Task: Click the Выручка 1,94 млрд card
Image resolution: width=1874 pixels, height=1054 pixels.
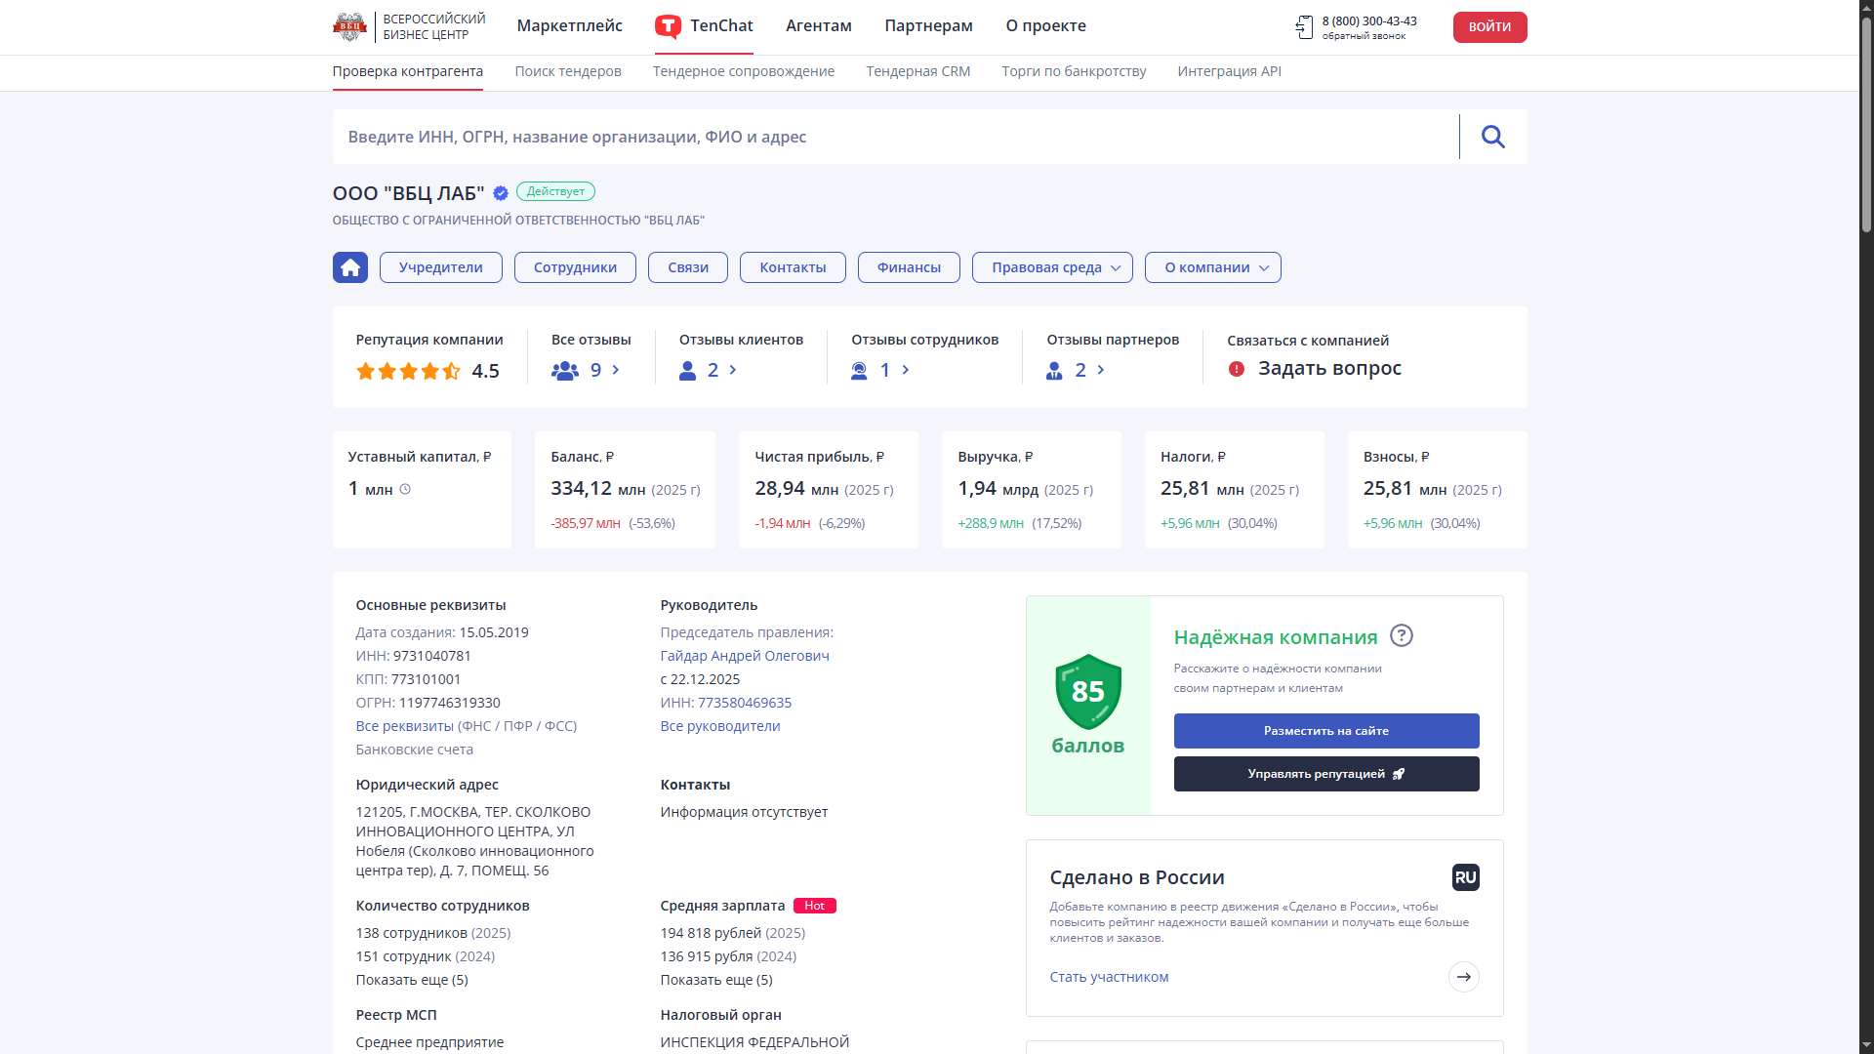Action: (1031, 490)
